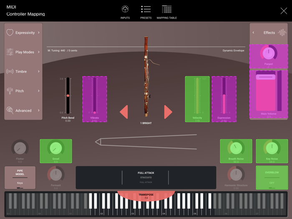Image resolution: width=292 pixels, height=219 pixels.
Task: Expand the Expressivity chevron
Action: point(39,33)
